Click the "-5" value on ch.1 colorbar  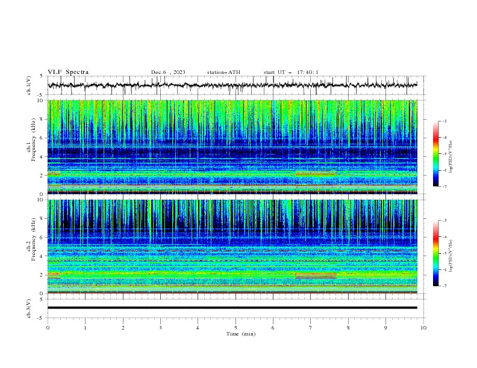coord(444,154)
